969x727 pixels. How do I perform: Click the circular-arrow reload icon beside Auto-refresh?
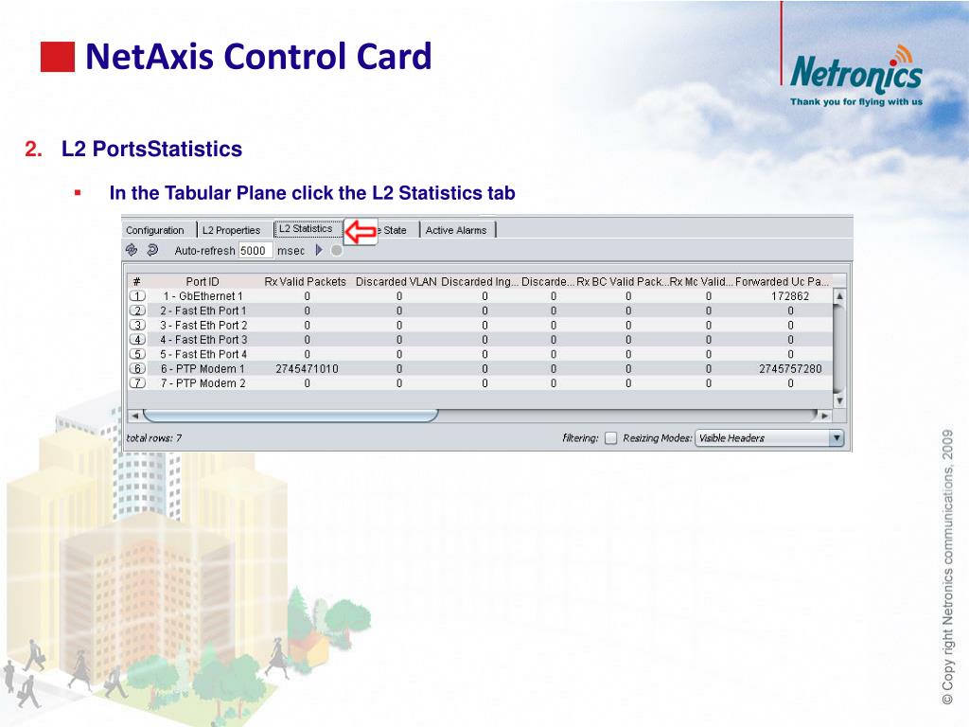click(152, 250)
